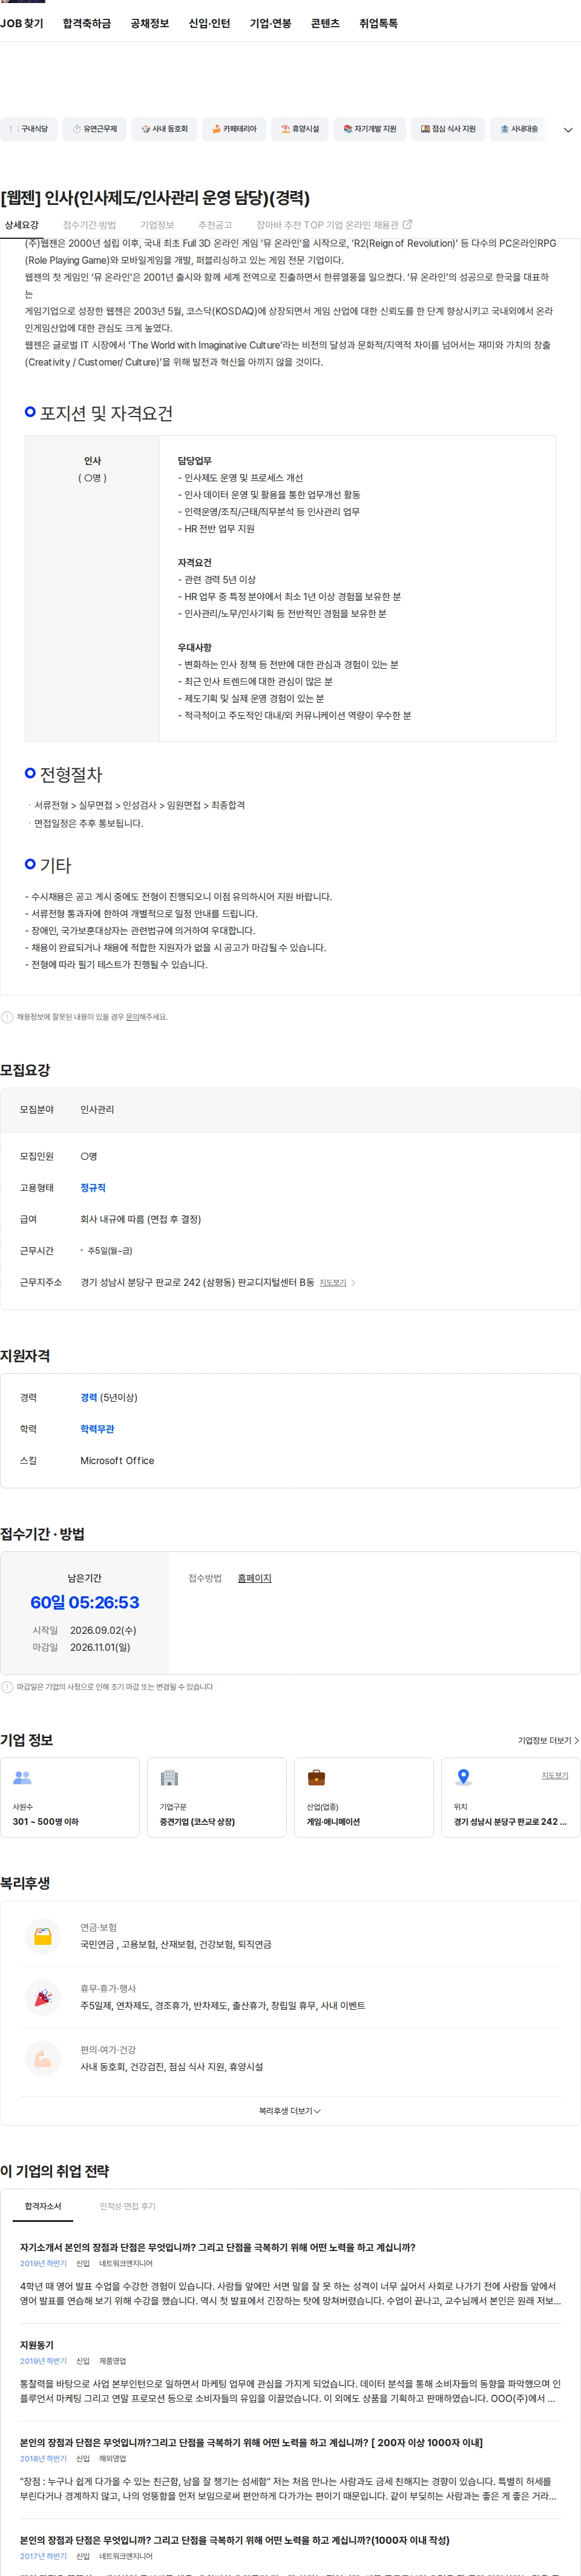
Task: Click the external link icon beside 채용관
Action: (407, 225)
